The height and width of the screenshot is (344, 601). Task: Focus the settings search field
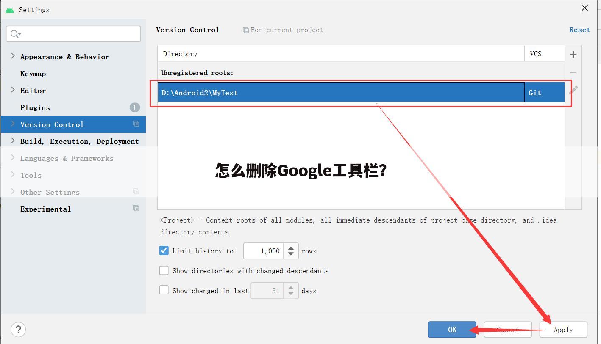73,34
